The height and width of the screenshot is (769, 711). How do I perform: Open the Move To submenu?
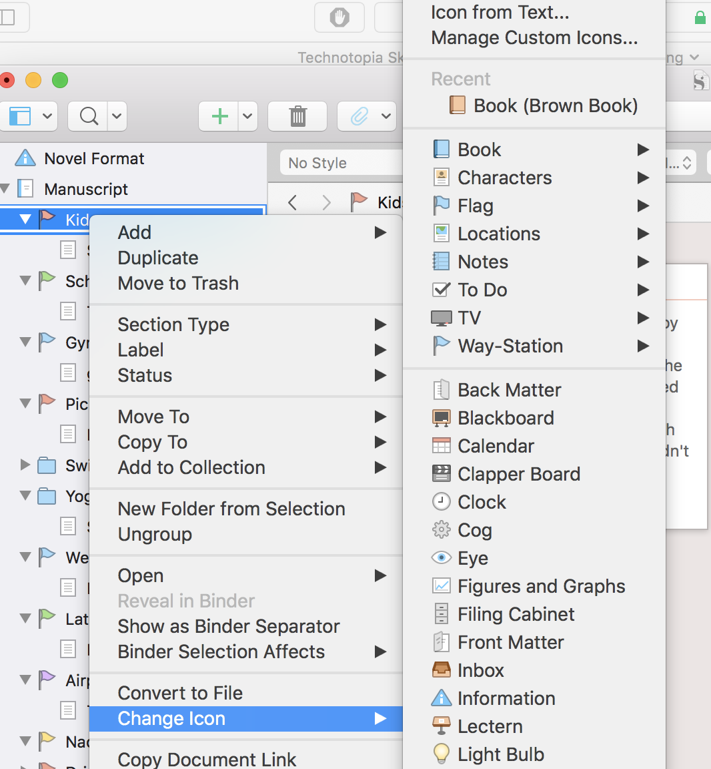246,417
